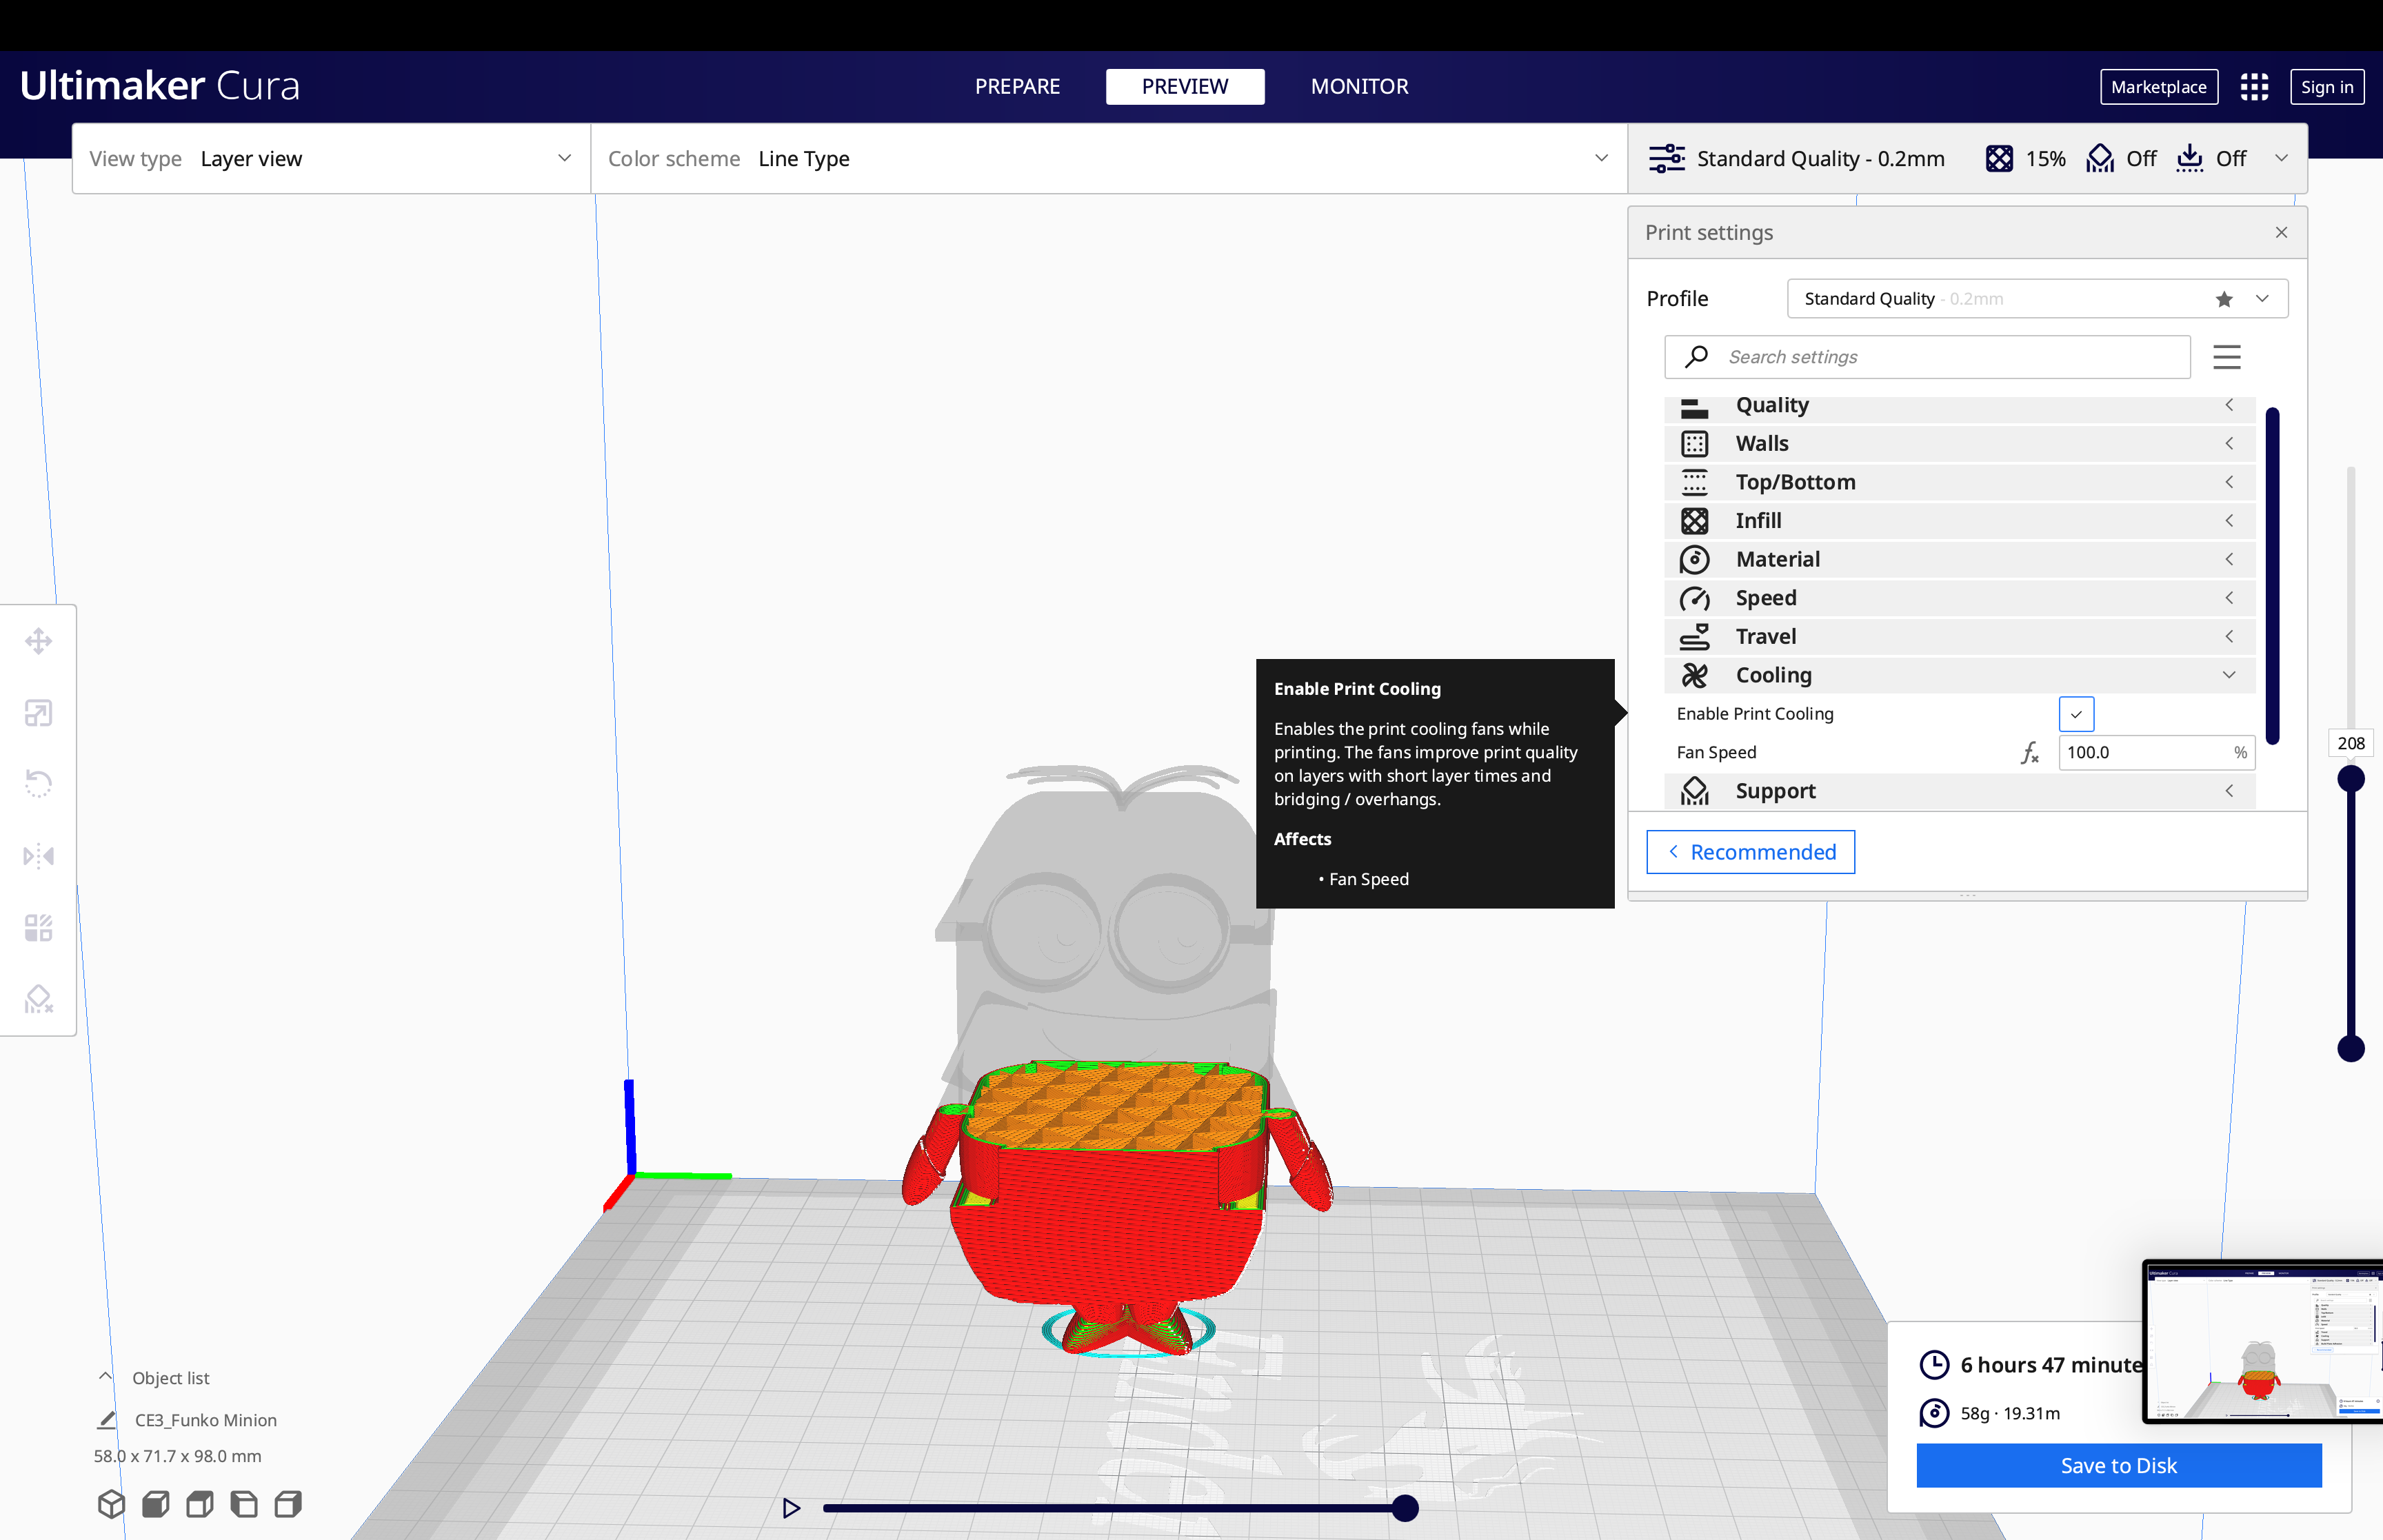Click the Recommended button
This screenshot has height=1540, width=2383.
click(1750, 852)
